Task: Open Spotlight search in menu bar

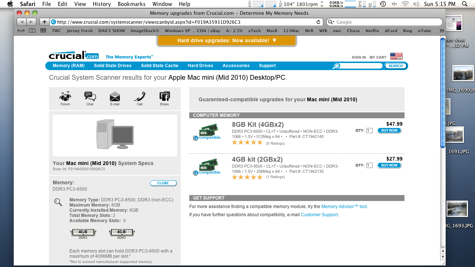Action: point(465,4)
